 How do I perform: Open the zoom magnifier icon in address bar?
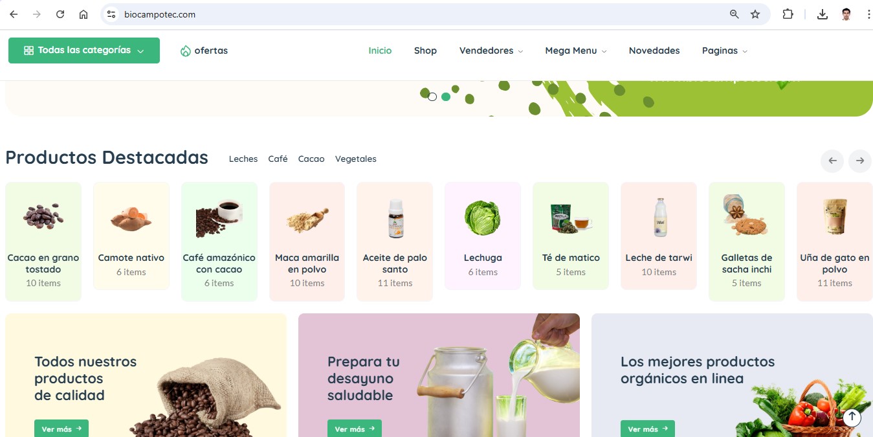(x=734, y=14)
